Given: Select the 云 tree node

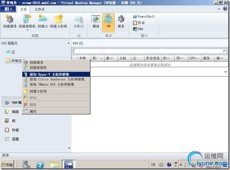Looking at the screenshot, I should [x=11, y=52].
